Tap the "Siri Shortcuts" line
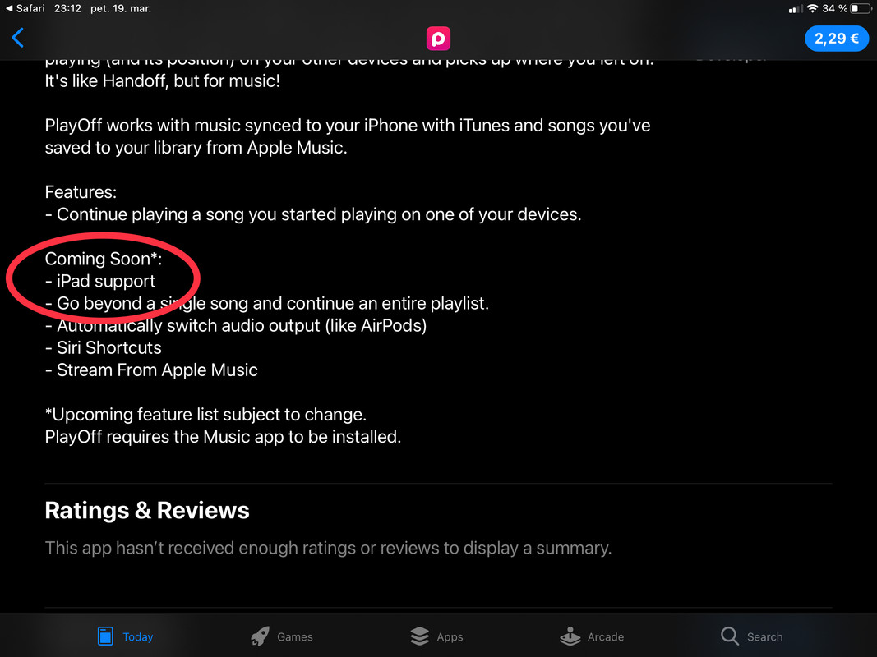This screenshot has height=657, width=877. coord(103,347)
